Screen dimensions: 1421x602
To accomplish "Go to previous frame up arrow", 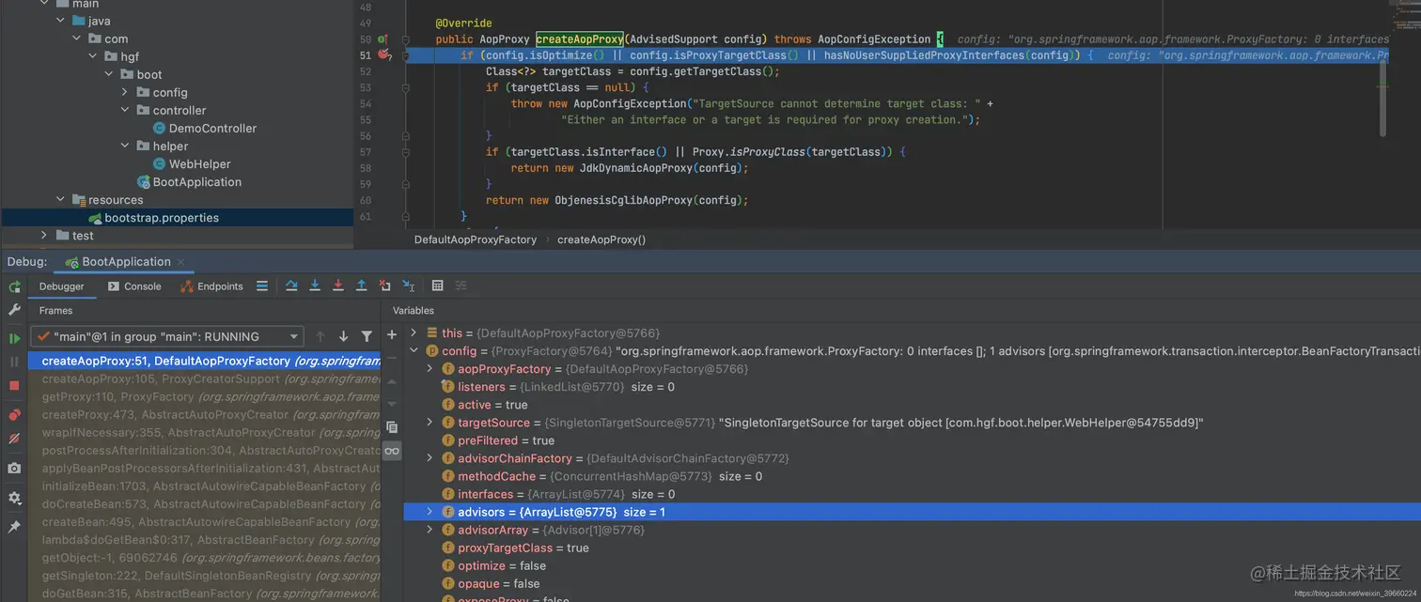I will coord(320,336).
